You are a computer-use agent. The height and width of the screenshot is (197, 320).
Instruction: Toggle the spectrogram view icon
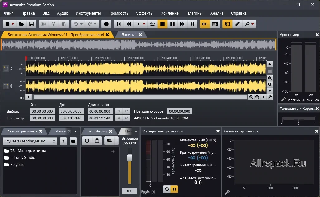pyautogui.click(x=215, y=24)
